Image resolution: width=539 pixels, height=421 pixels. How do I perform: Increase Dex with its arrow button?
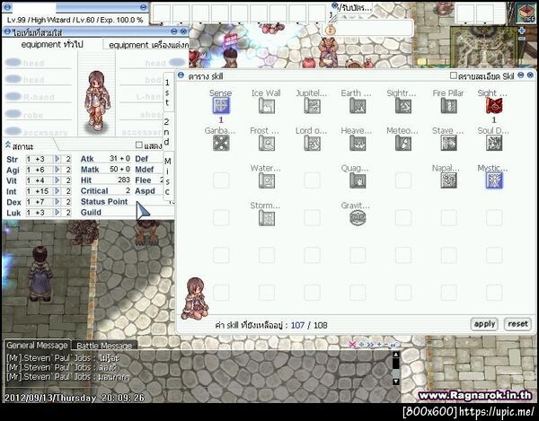click(57, 202)
